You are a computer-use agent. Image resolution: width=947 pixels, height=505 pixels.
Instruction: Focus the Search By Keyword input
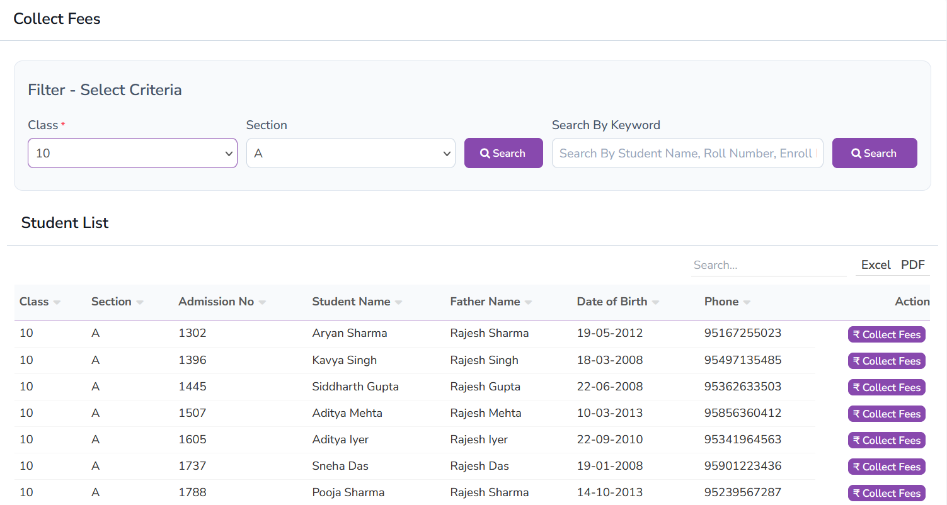coord(687,153)
